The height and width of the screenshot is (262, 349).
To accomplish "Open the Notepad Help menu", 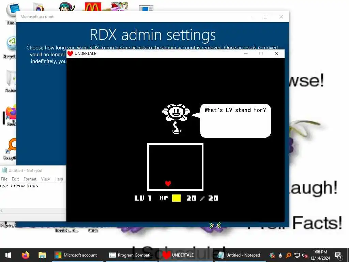I will [x=59, y=179].
